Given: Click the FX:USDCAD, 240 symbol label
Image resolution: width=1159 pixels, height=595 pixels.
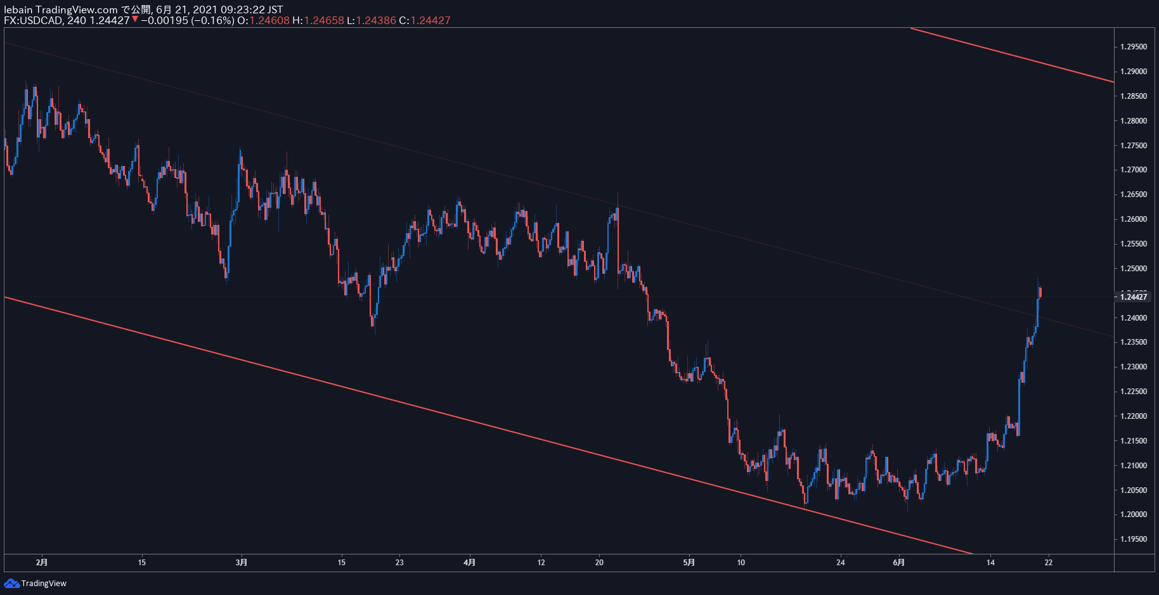Looking at the screenshot, I should click(45, 20).
